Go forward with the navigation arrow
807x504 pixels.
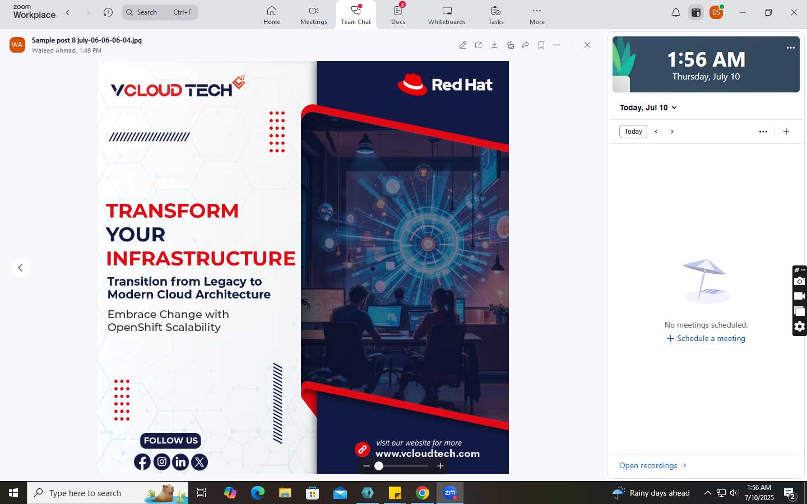click(x=88, y=12)
